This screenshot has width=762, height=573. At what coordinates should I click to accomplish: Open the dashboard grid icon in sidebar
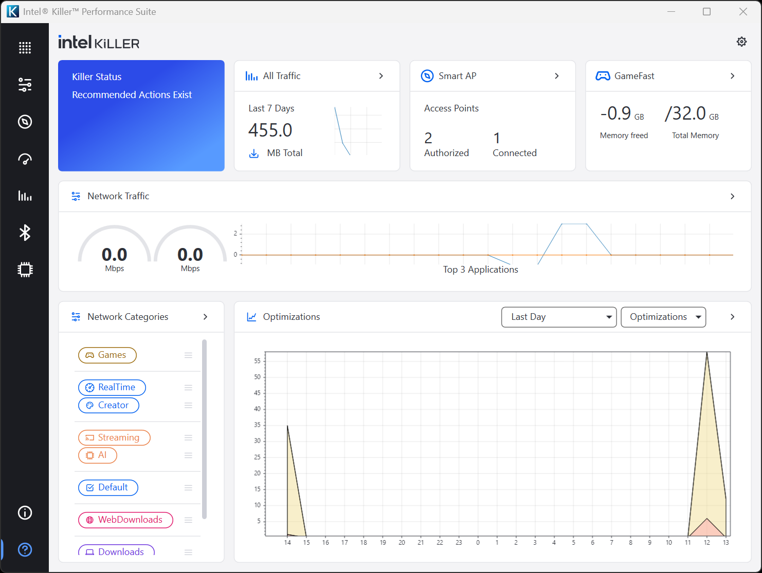pos(25,48)
